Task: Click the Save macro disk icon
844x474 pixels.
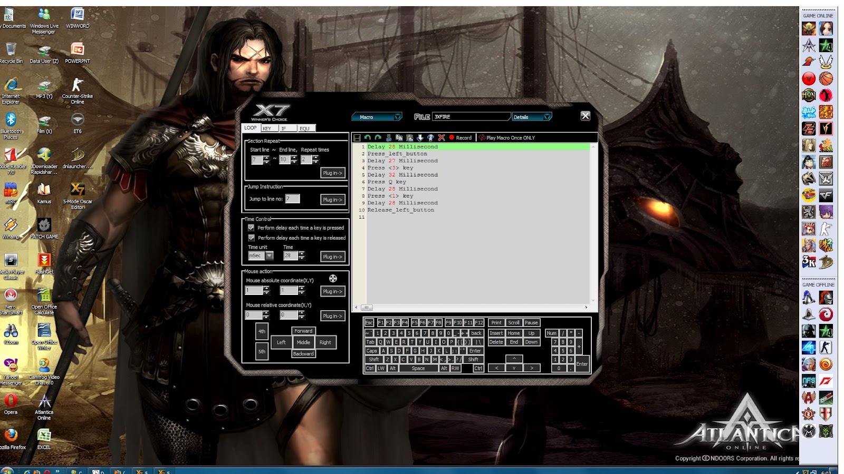Action: tap(357, 137)
